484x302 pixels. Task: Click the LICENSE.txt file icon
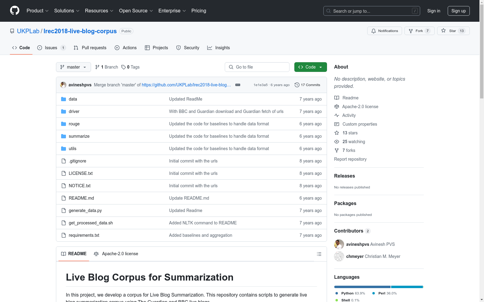[x=64, y=173]
